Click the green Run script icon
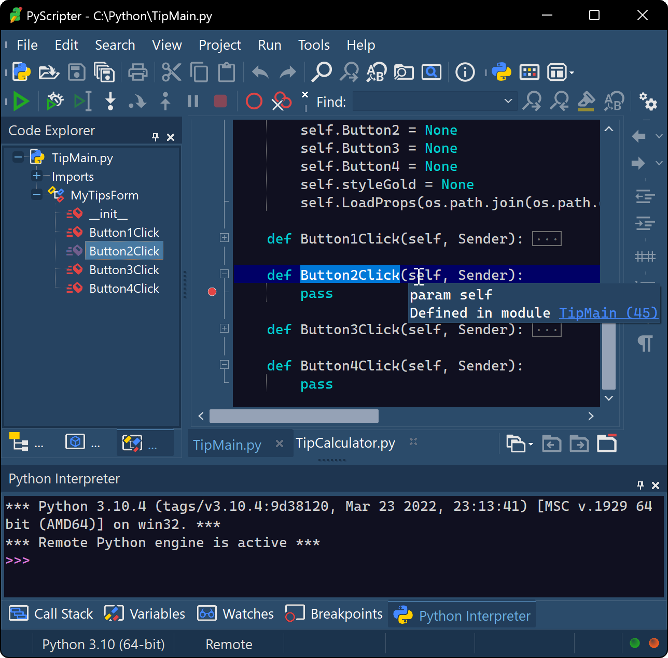 (21, 102)
